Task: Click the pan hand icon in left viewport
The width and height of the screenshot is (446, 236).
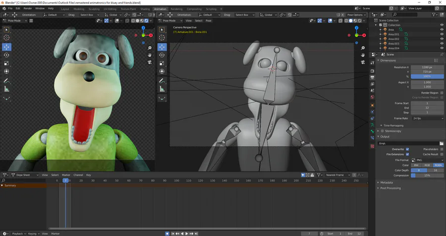Action: click(150, 55)
